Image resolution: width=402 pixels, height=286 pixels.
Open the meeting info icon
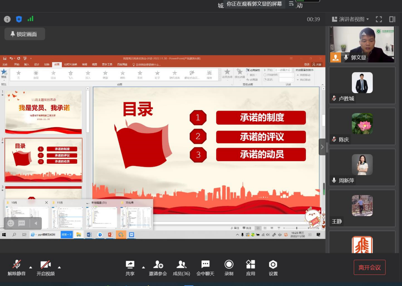[7, 19]
